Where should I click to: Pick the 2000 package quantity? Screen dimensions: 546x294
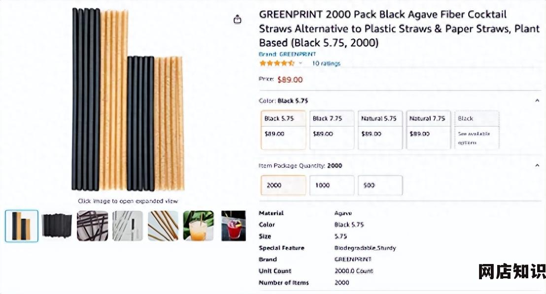click(x=283, y=185)
